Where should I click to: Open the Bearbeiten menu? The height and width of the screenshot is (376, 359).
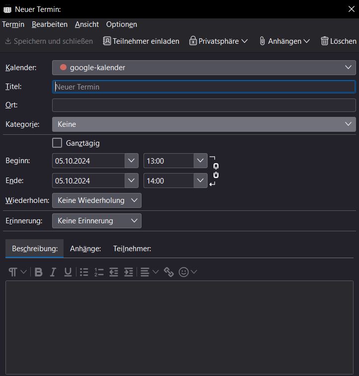50,24
